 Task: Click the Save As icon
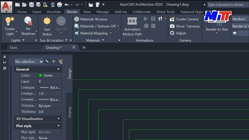point(38,5)
